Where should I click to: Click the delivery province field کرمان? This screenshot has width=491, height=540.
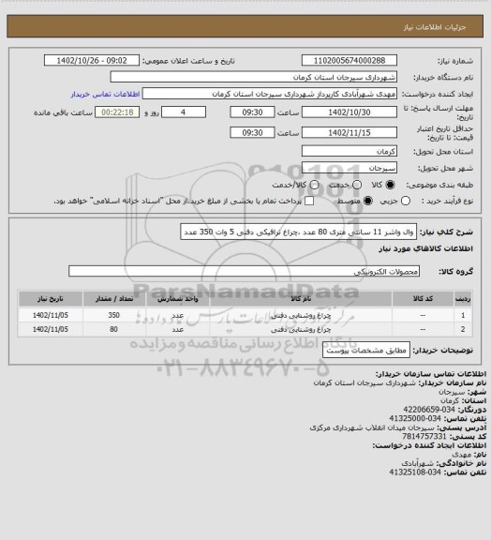point(350,151)
